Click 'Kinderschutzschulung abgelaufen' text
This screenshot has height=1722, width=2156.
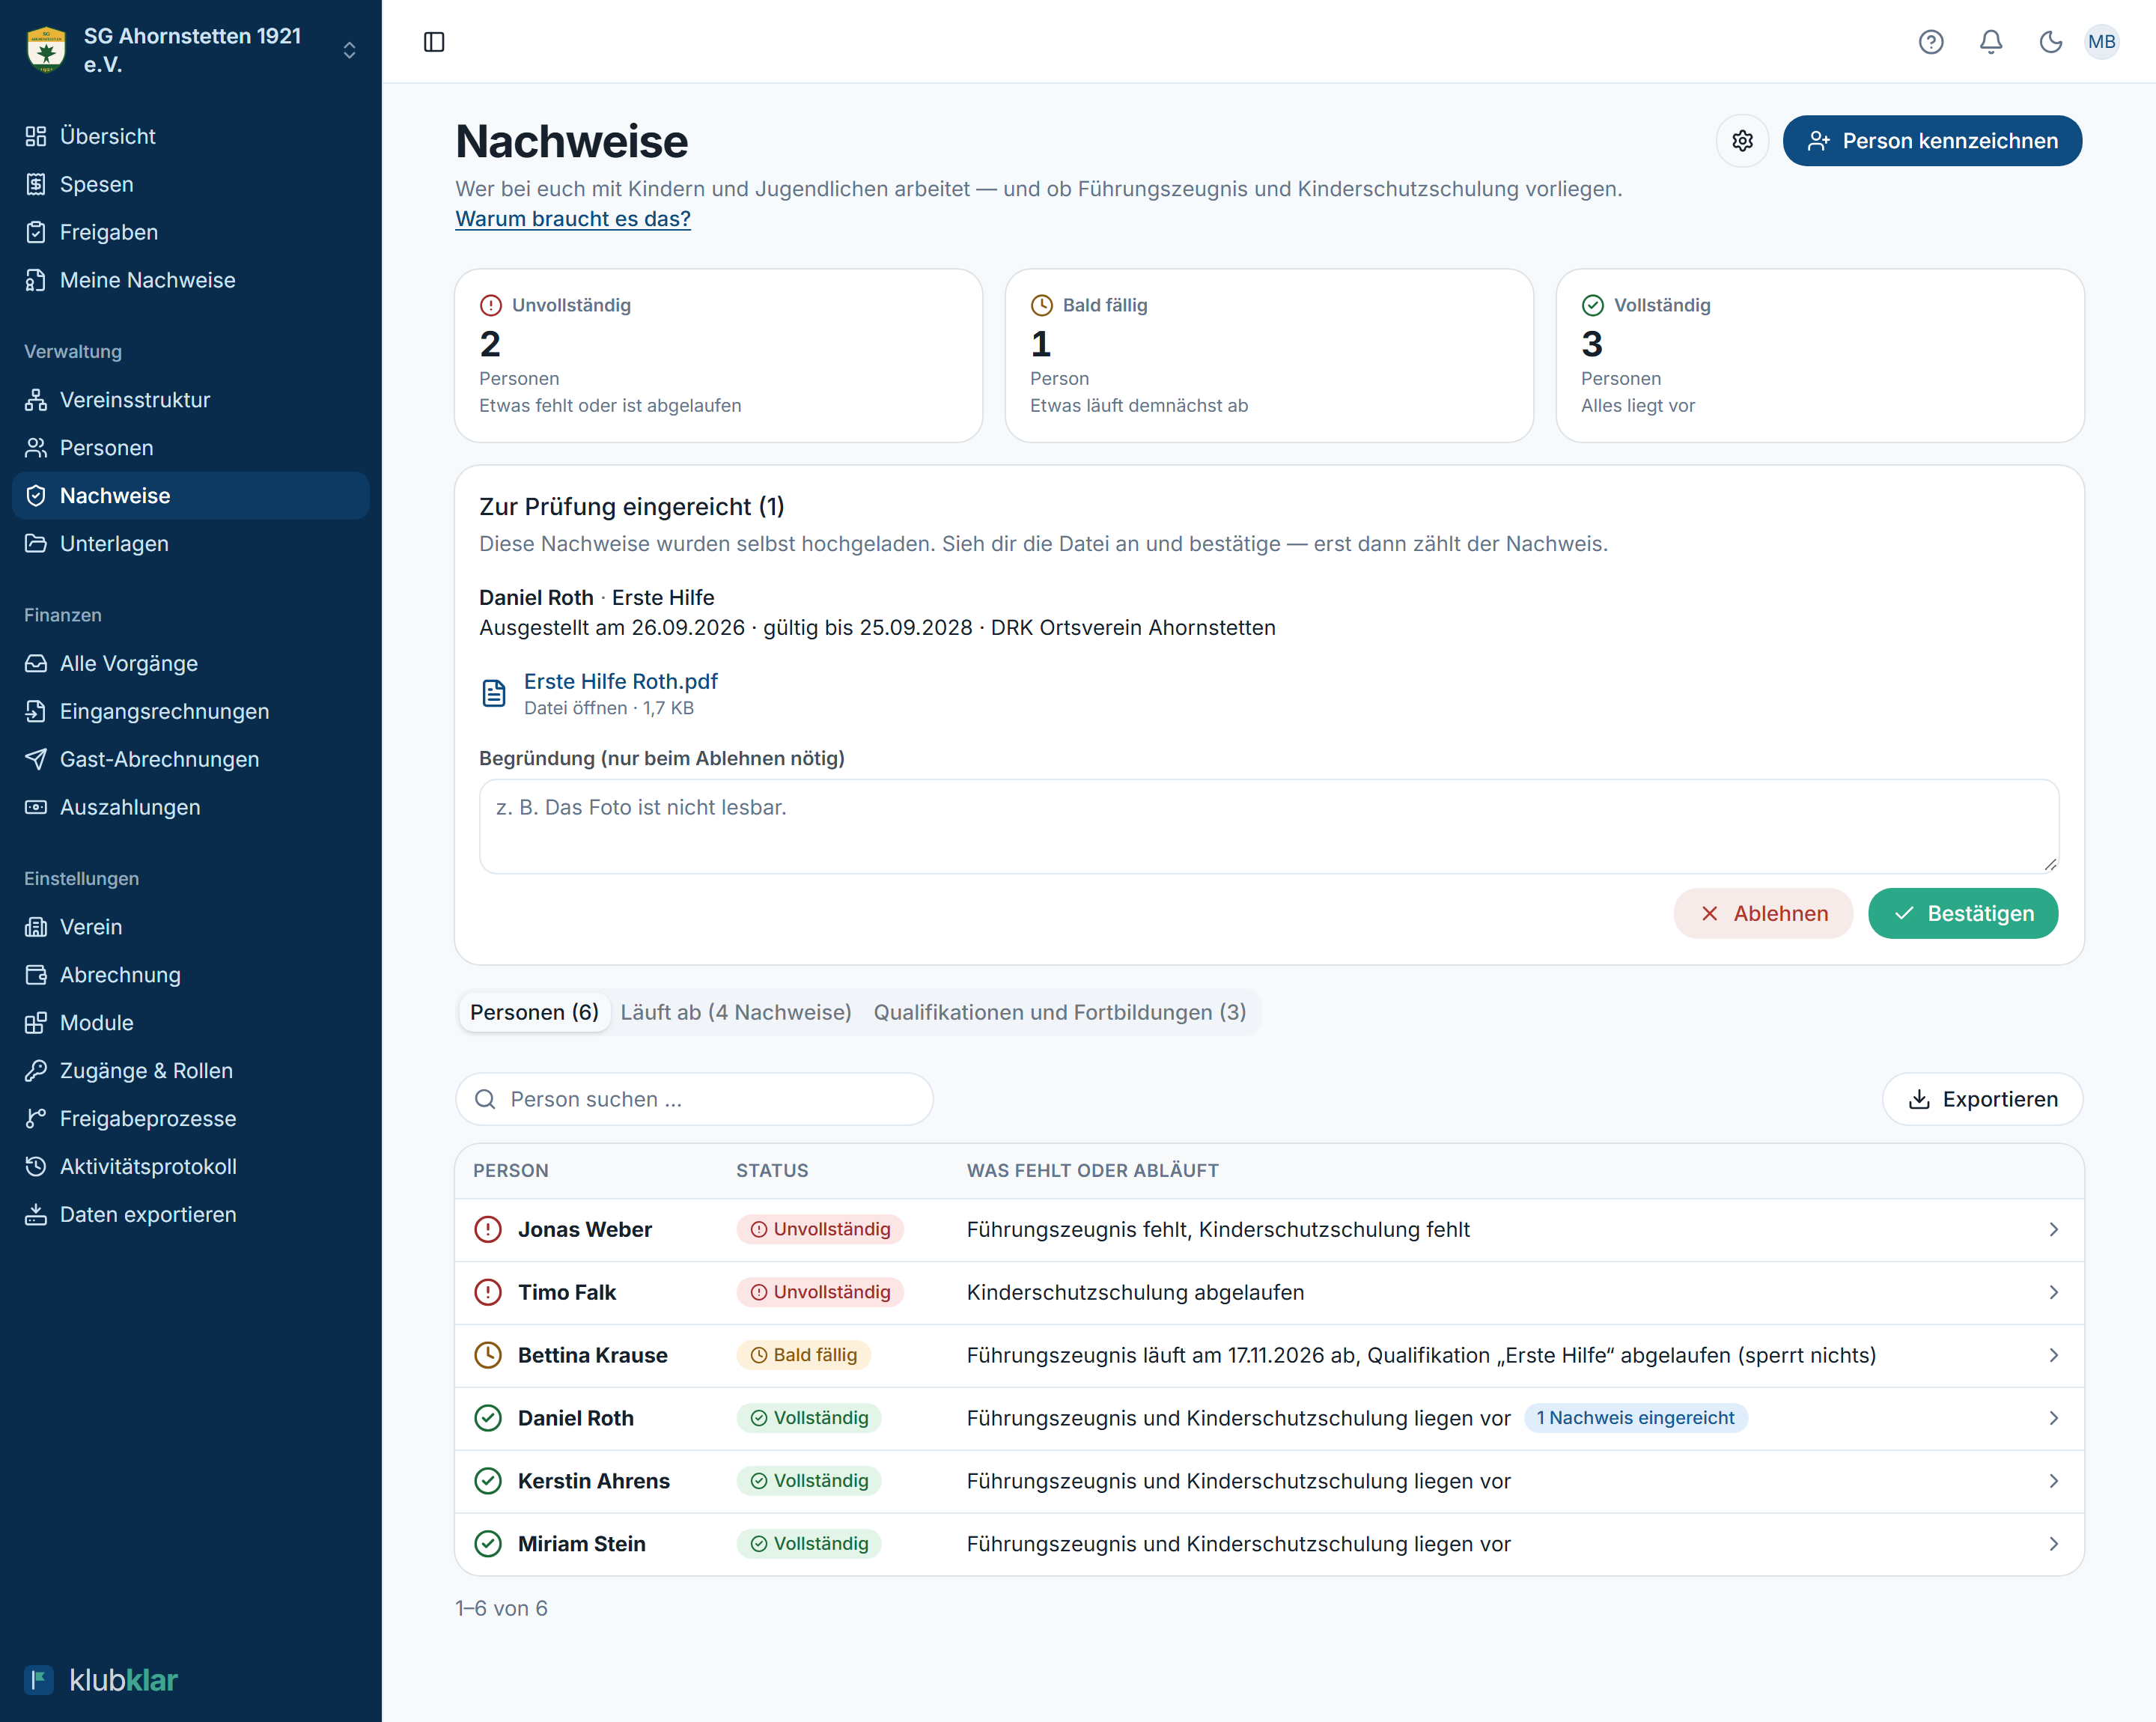[x=1135, y=1293]
